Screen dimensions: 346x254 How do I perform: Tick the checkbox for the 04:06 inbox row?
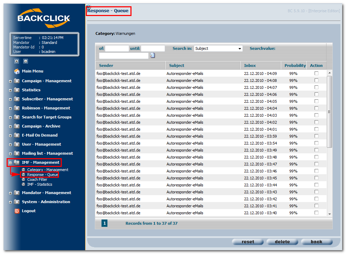(316, 94)
